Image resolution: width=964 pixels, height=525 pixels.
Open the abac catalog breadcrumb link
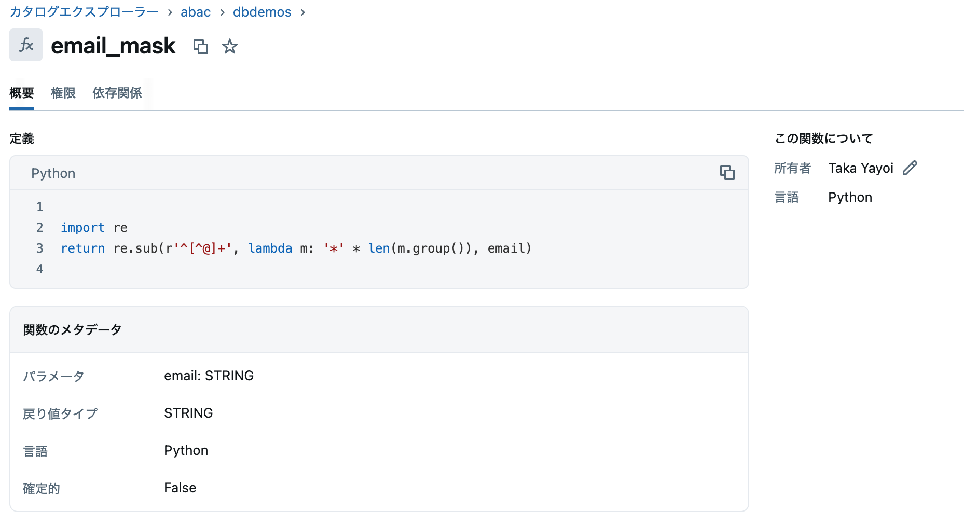[195, 12]
